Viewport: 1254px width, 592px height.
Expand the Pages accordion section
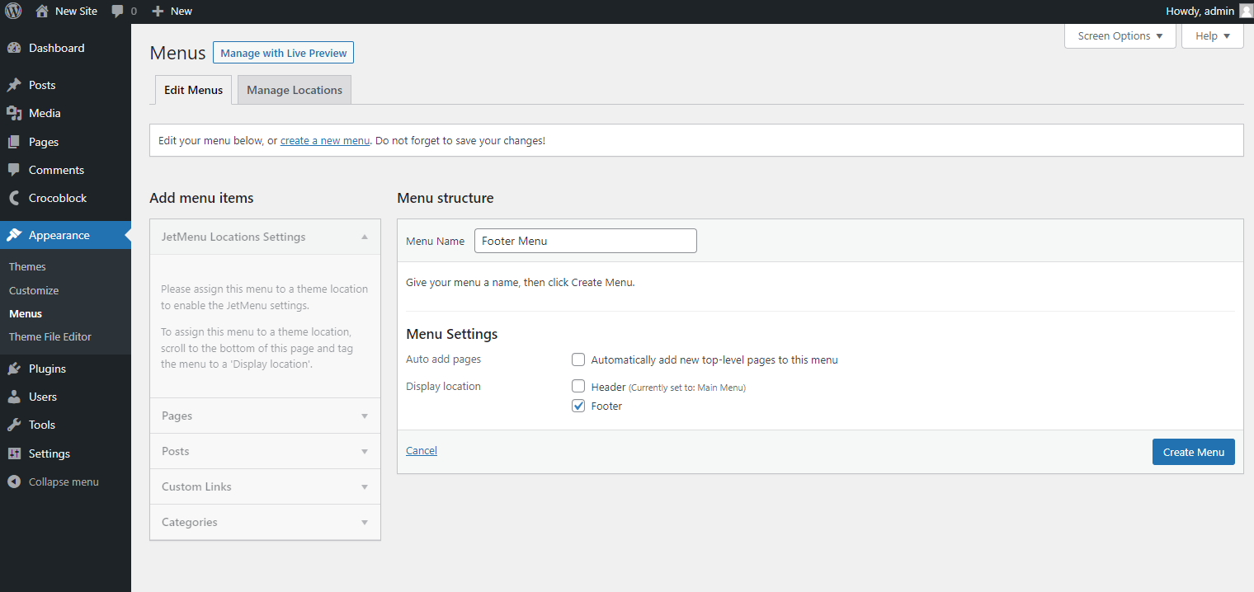[265, 416]
